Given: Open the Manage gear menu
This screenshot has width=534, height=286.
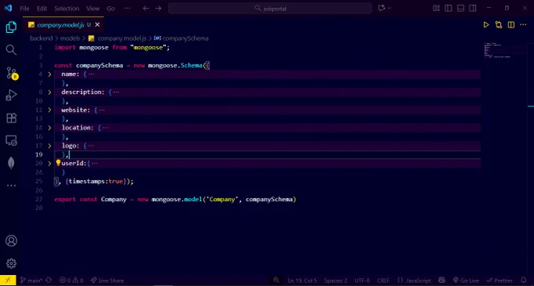Looking at the screenshot, I should click(x=11, y=263).
